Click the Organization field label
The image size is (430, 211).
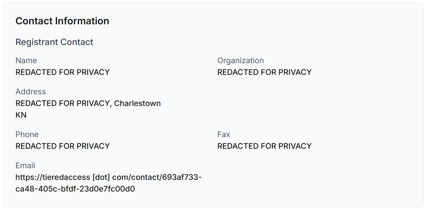[x=240, y=61]
